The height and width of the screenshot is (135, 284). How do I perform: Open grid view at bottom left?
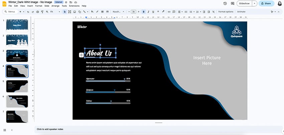tap(5, 130)
